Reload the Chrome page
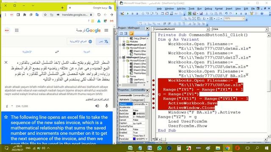Screen dimensions: 271x152 99,15
